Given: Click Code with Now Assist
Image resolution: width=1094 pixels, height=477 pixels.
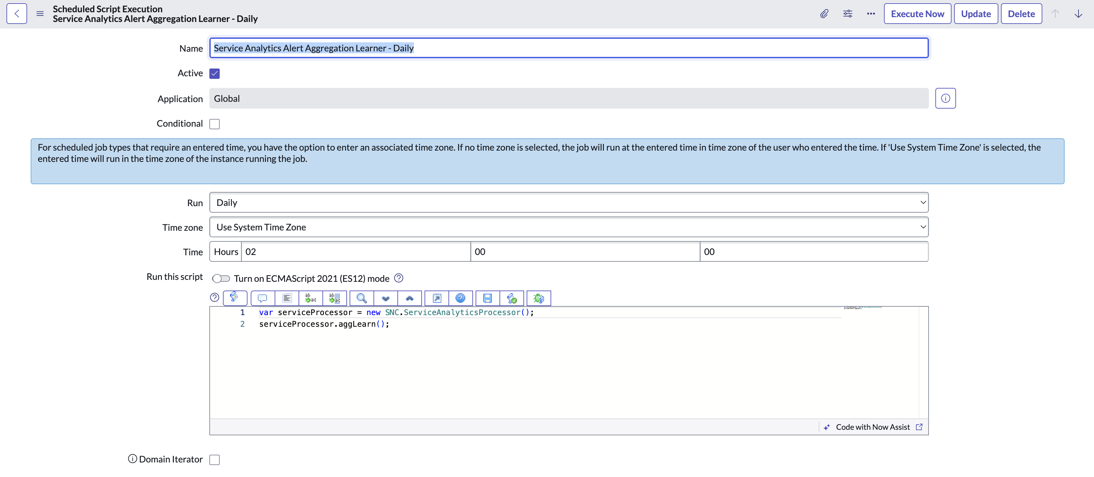Looking at the screenshot, I should [872, 427].
